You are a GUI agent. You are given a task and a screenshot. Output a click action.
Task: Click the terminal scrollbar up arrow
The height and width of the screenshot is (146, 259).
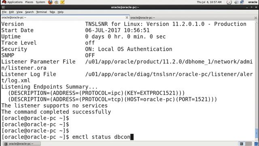(257, 22)
